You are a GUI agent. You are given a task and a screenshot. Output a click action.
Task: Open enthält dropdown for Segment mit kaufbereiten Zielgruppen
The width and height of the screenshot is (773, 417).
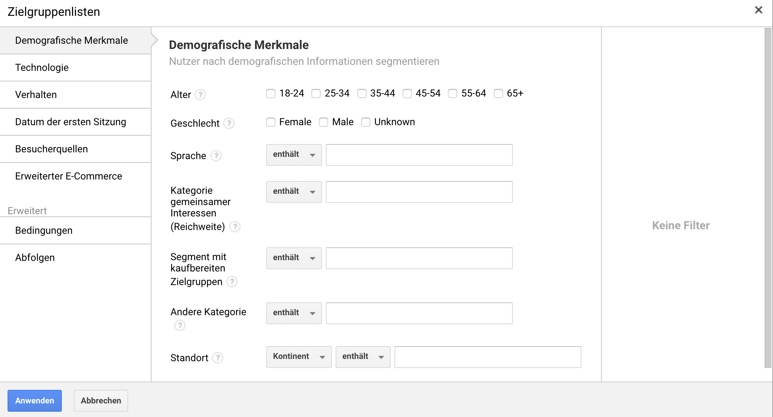coord(294,258)
